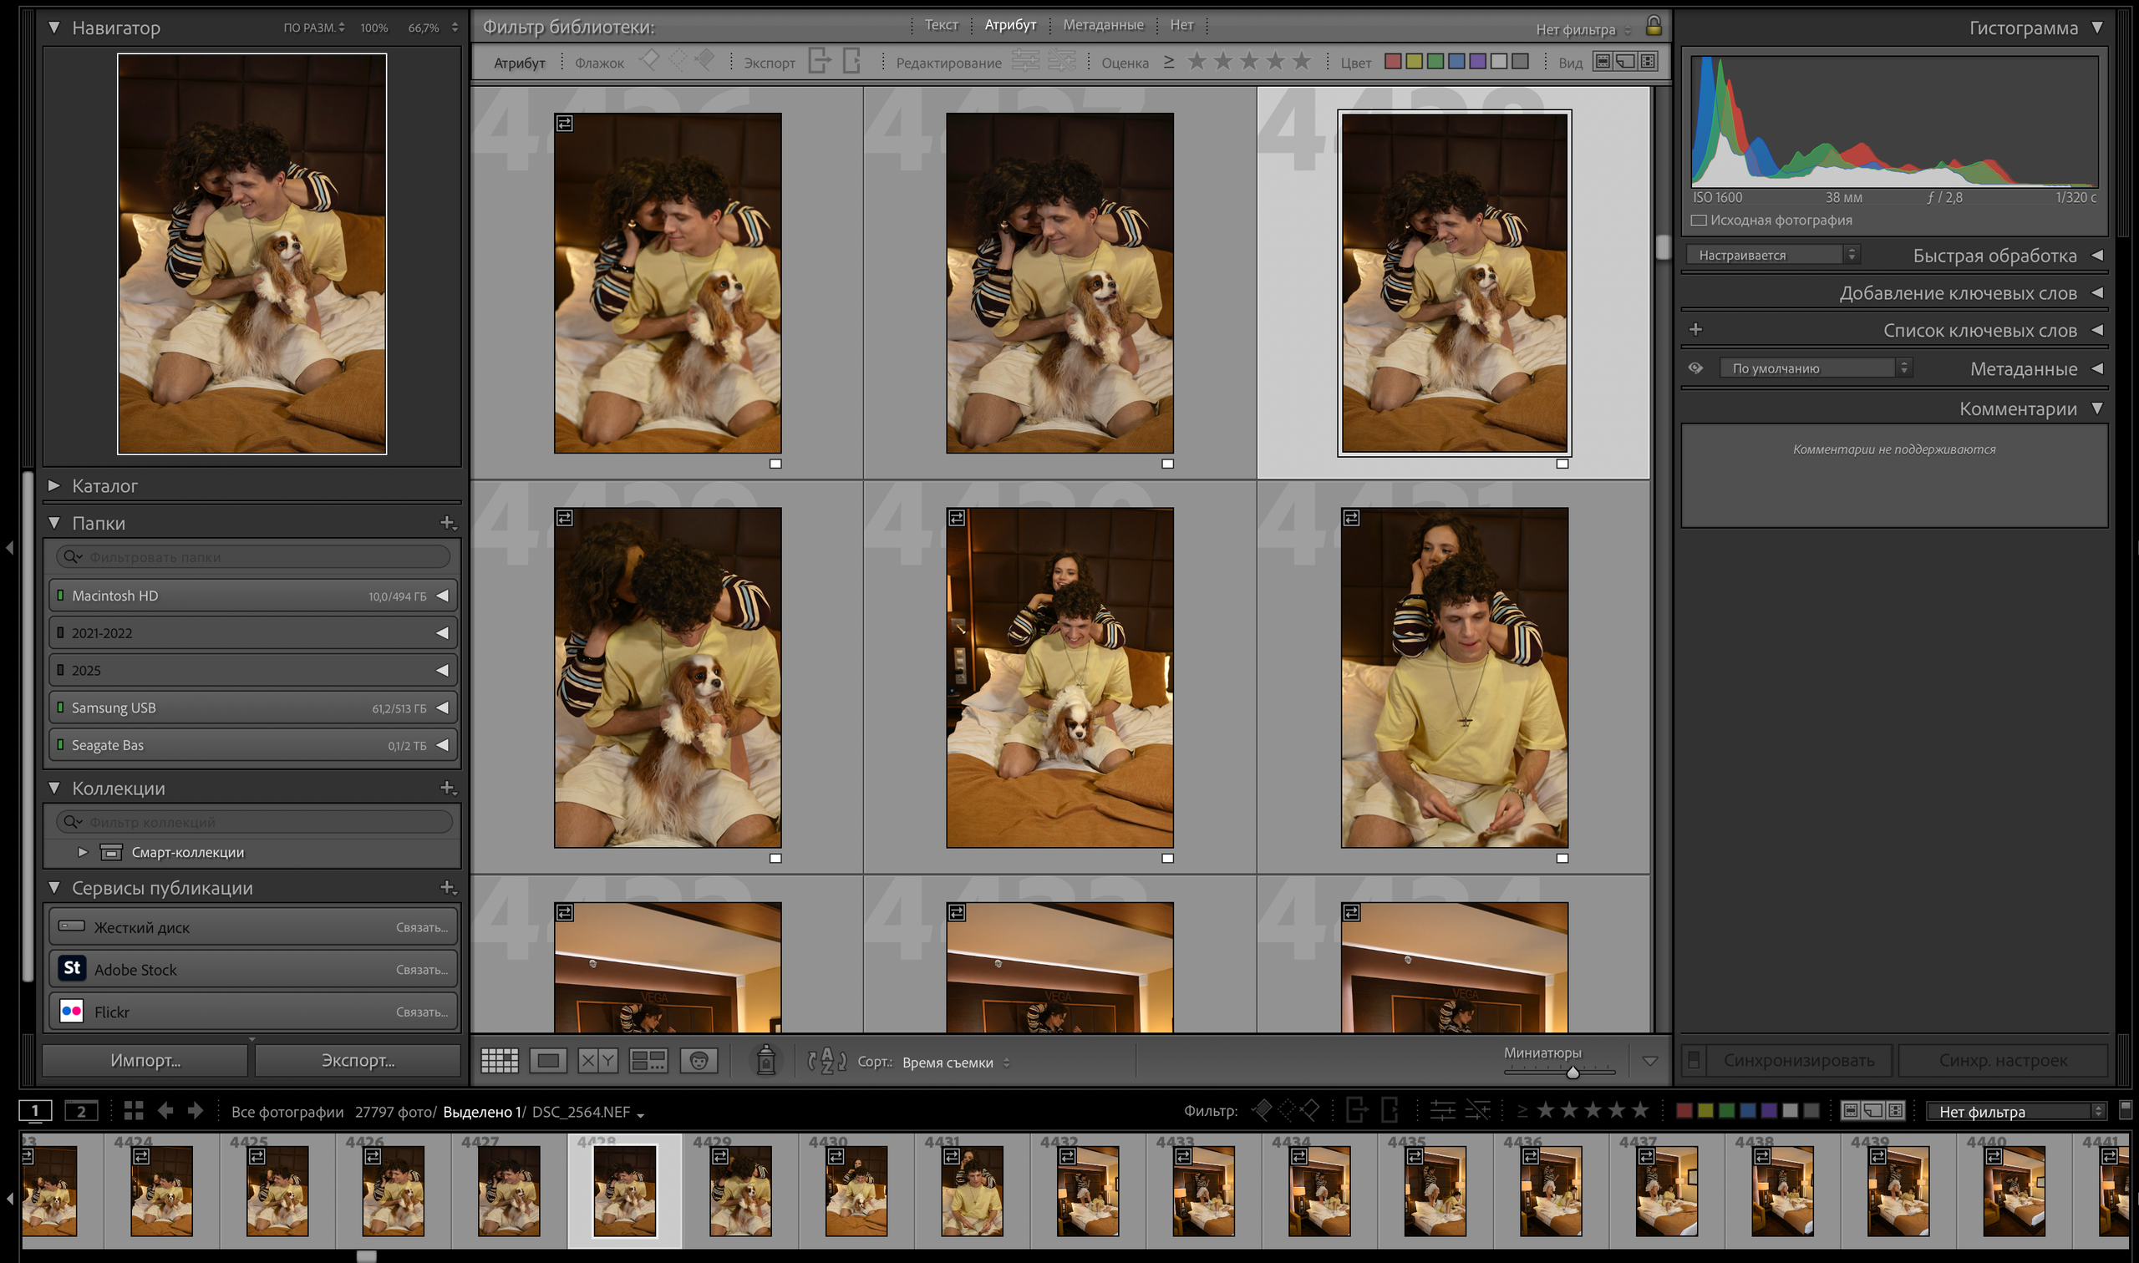Switch to Grid view icon
Screen dimensions: 2139x1263
coord(499,1061)
